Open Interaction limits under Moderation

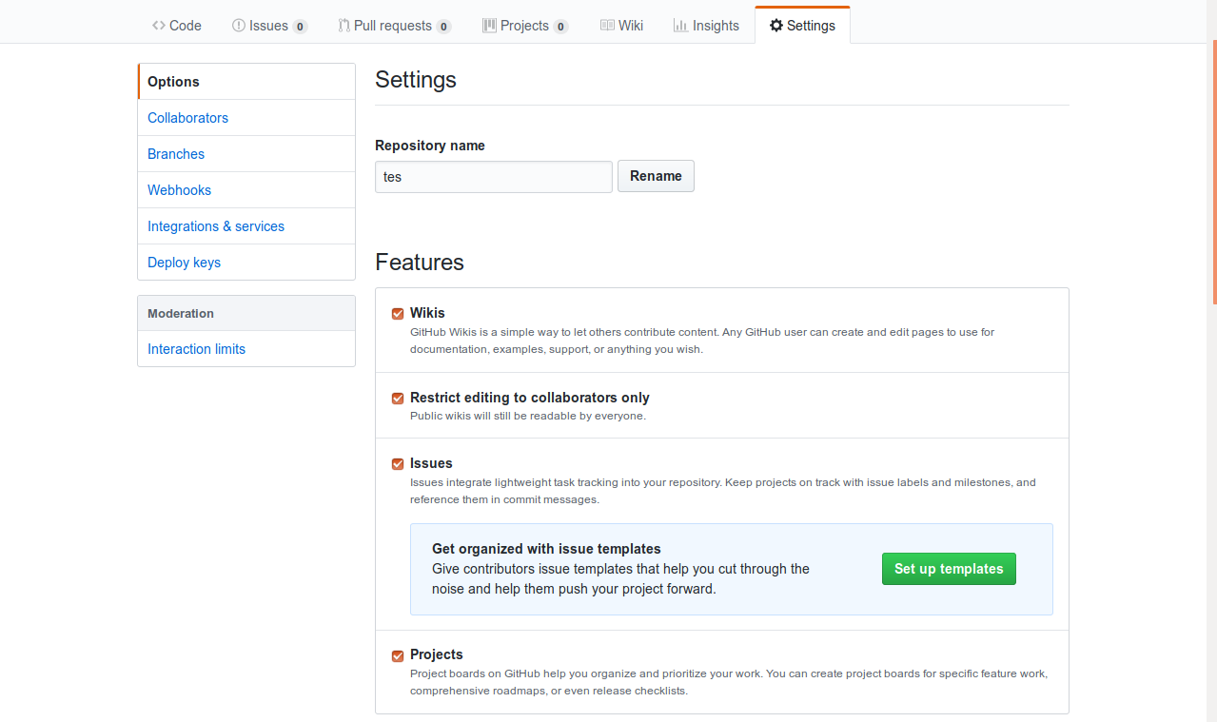click(x=196, y=349)
